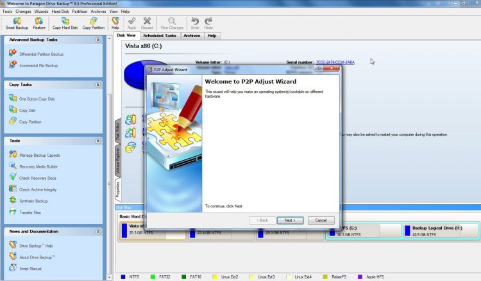The height and width of the screenshot is (281, 481).
Task: Open Transfer Files tool
Action: click(25, 212)
